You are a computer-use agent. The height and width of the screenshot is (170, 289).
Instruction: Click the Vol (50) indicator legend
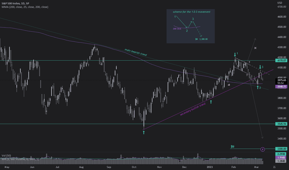[6, 155]
